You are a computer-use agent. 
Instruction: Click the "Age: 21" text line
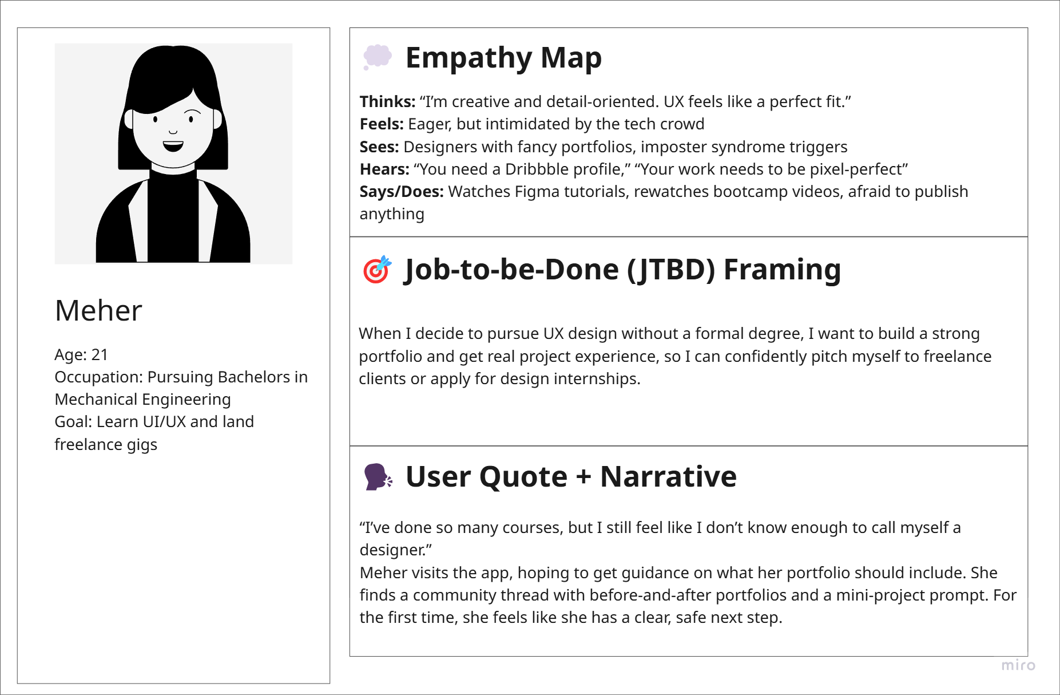(81, 355)
